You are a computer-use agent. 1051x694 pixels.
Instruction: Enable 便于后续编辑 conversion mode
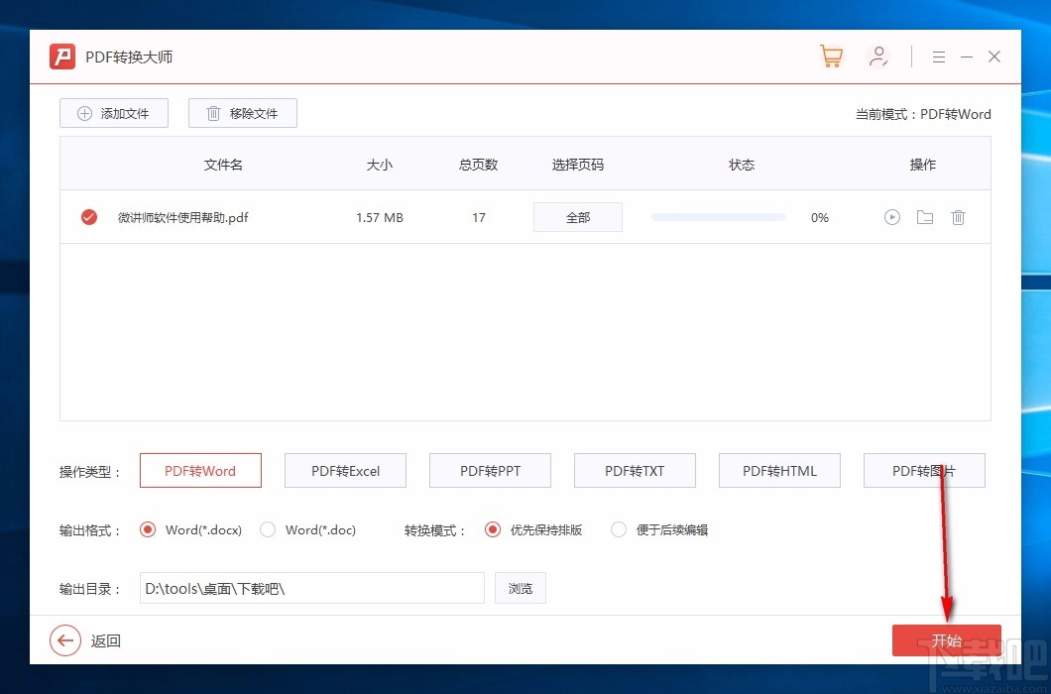coord(618,530)
